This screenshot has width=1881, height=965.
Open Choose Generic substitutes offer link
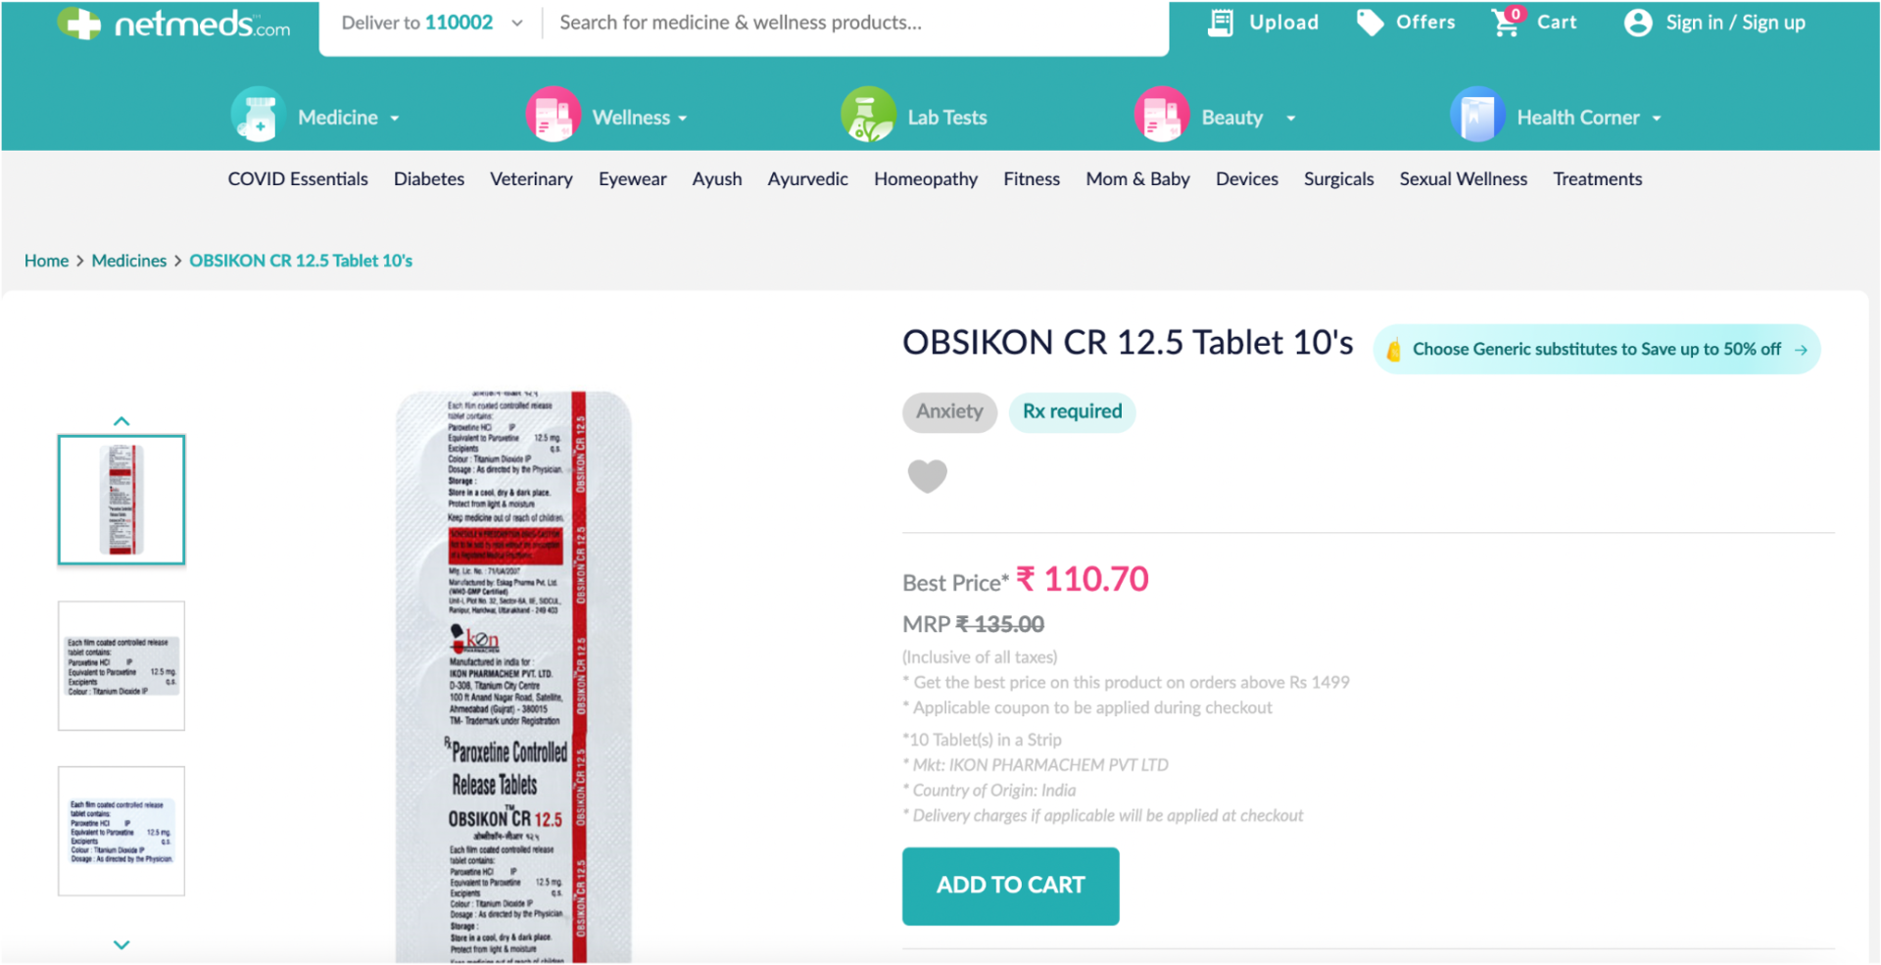click(x=1597, y=350)
